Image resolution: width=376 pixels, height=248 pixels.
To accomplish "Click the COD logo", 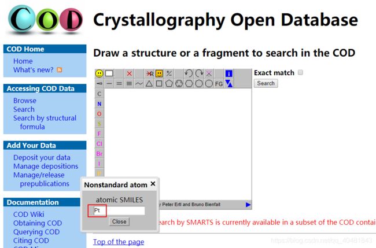I will (46, 20).
